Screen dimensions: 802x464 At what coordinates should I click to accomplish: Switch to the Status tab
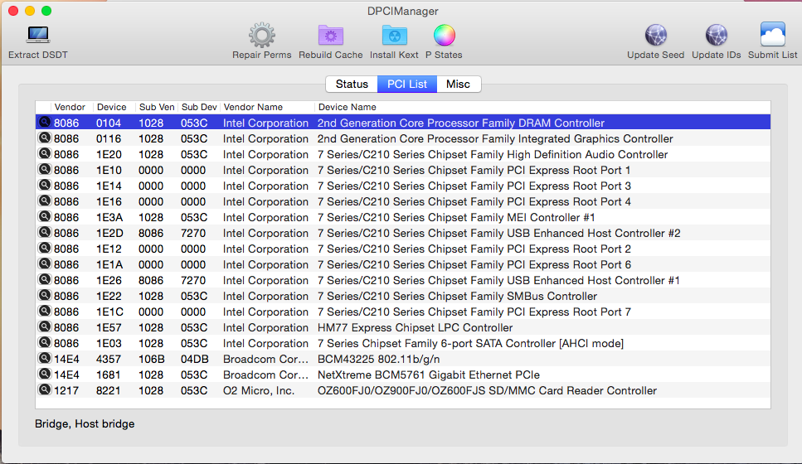point(352,85)
